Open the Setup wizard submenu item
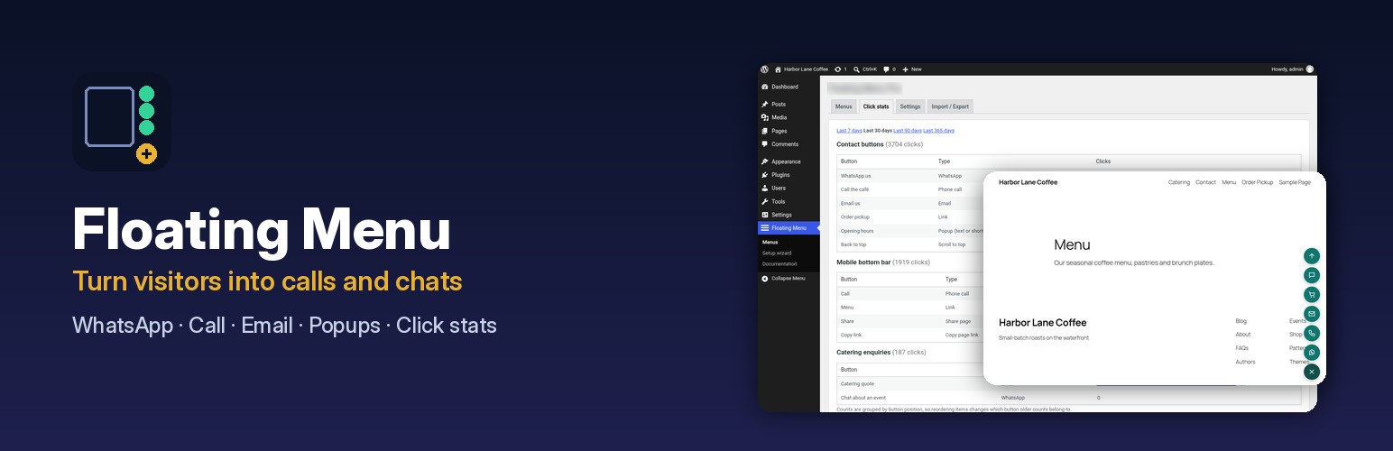The image size is (1393, 451). pos(777,253)
